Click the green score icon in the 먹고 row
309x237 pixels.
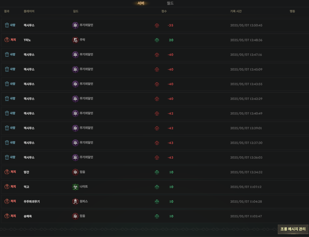(157, 187)
